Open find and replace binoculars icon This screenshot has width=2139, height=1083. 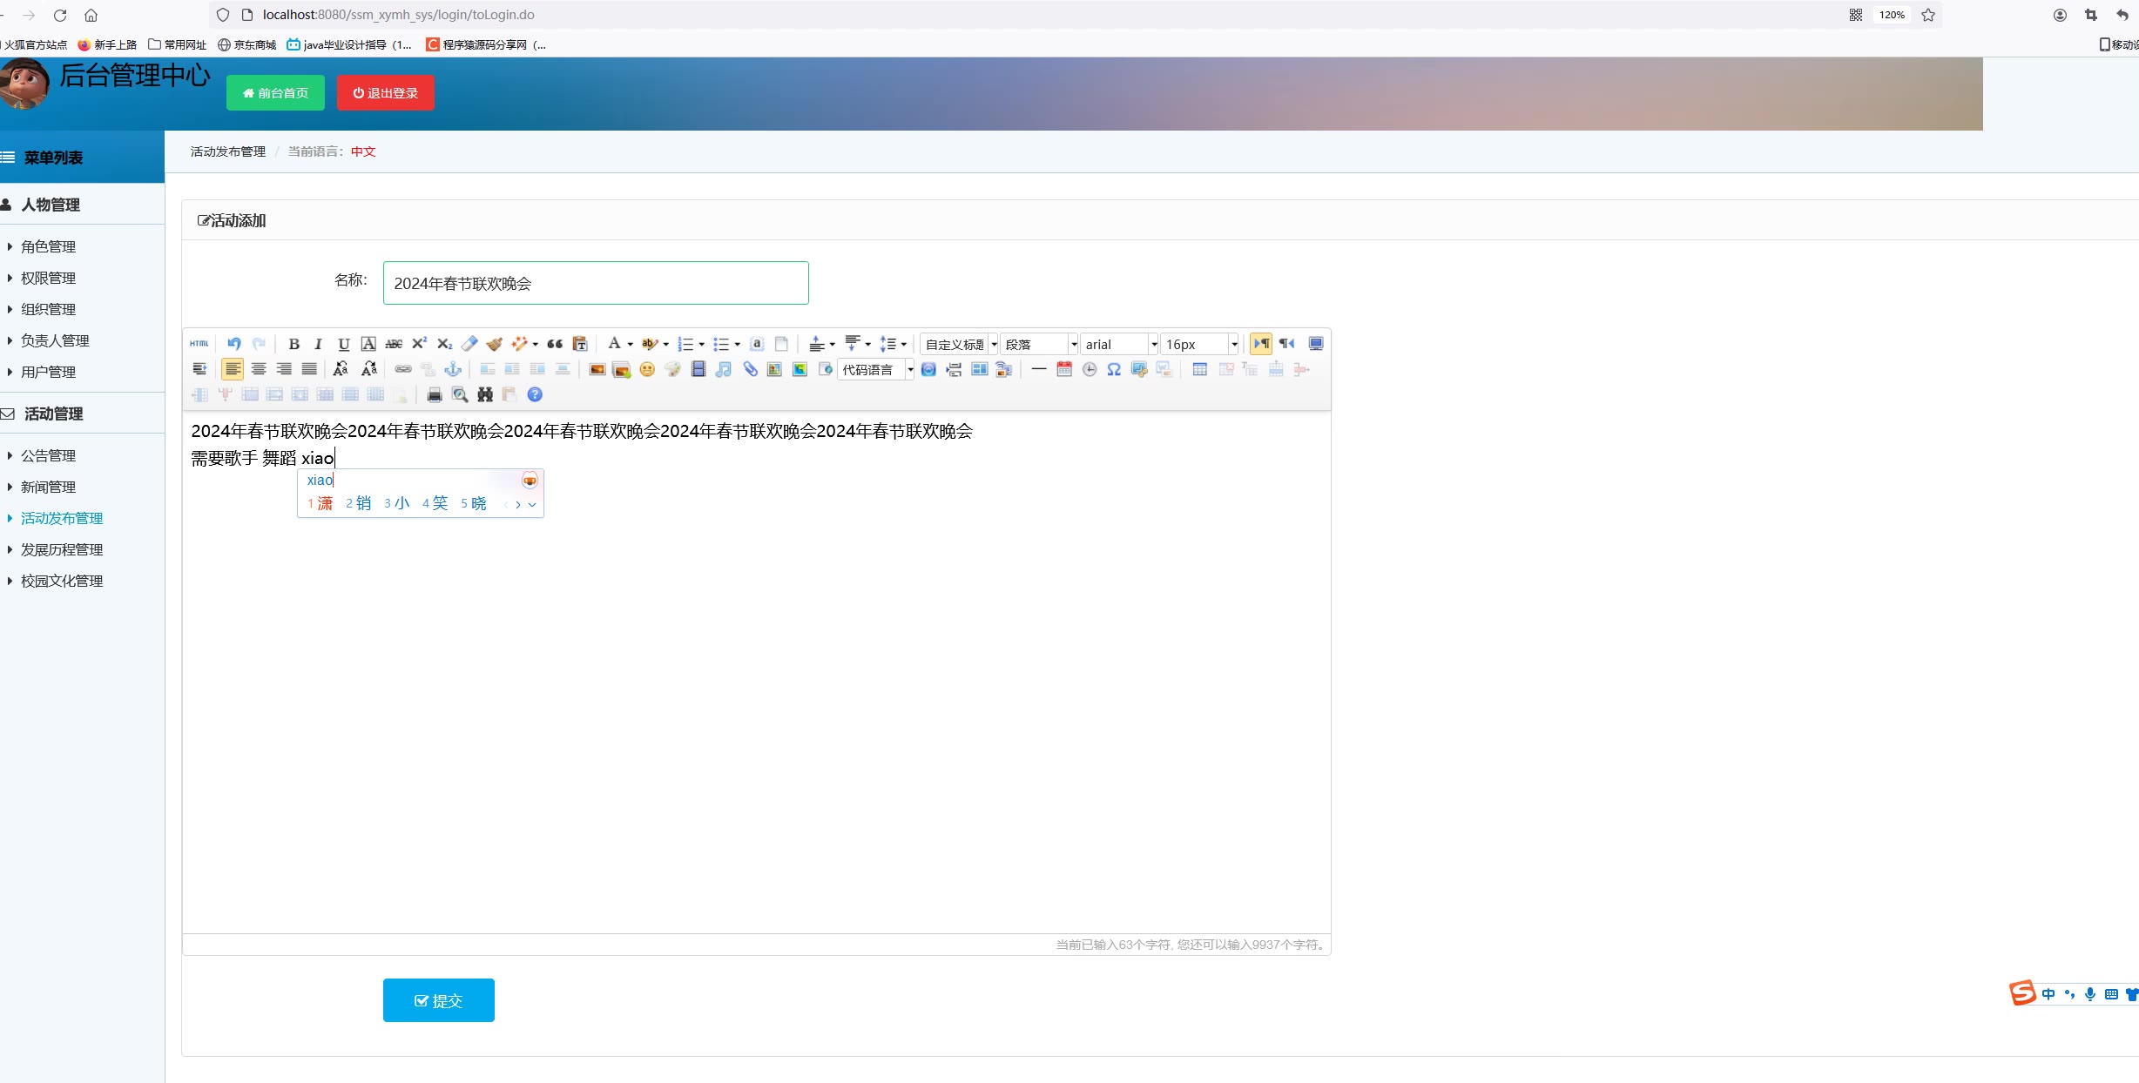(x=485, y=394)
